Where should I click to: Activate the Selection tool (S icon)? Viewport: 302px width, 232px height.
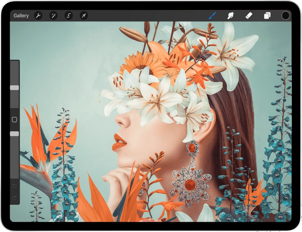pyautogui.click(x=69, y=16)
